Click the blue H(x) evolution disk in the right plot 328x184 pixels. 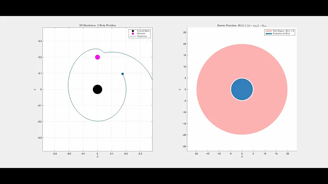242,89
